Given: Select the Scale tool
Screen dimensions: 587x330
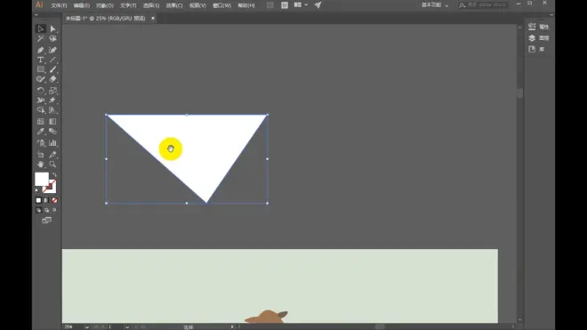Looking at the screenshot, I should pyautogui.click(x=52, y=90).
